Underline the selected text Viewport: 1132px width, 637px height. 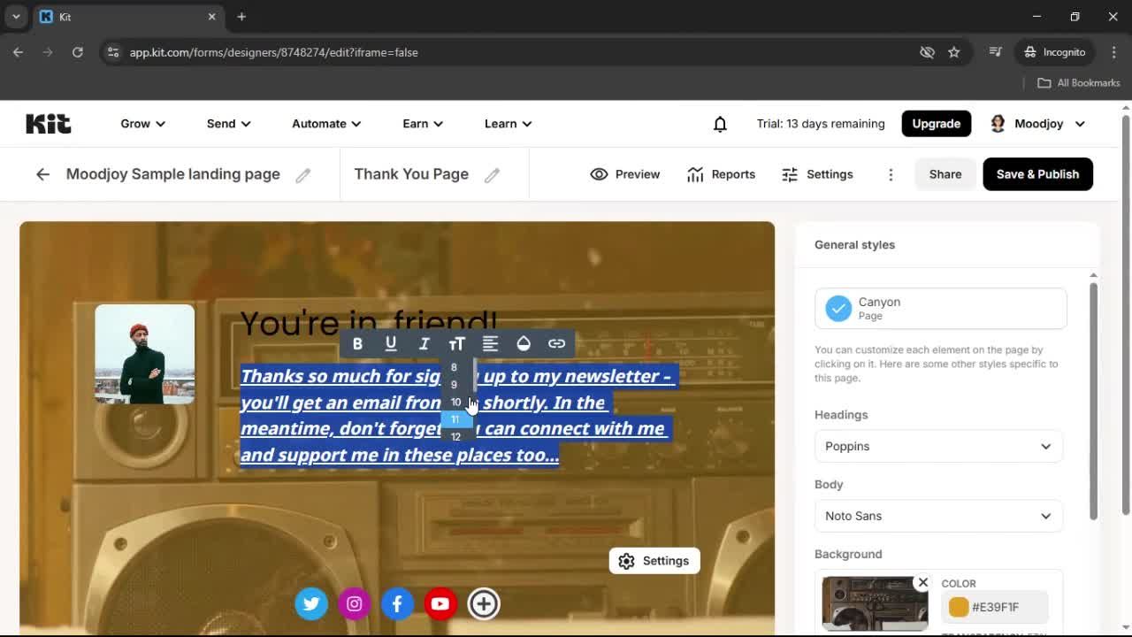[391, 343]
